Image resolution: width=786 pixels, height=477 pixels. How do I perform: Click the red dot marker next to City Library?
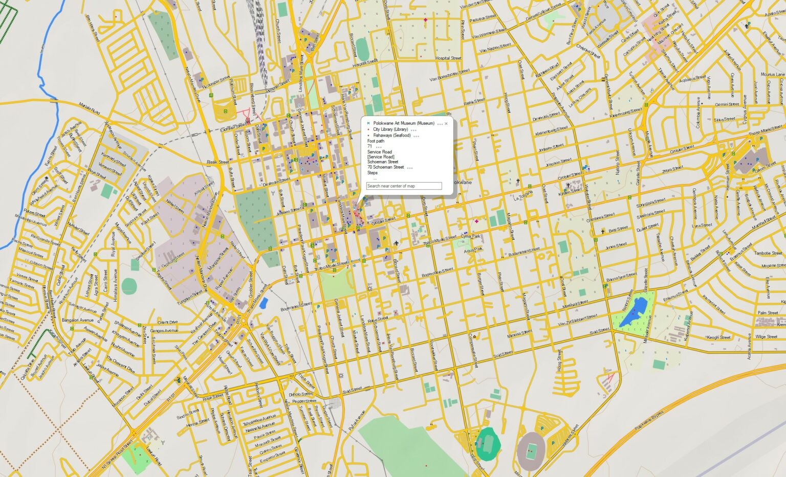point(368,129)
